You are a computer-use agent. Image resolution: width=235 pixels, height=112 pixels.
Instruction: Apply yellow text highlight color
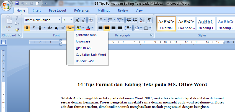click(79, 28)
